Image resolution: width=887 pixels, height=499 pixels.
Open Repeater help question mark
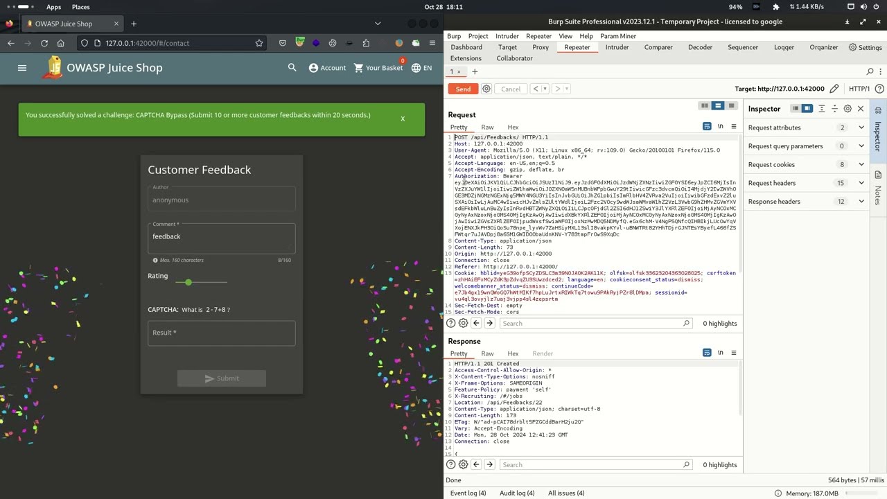879,89
